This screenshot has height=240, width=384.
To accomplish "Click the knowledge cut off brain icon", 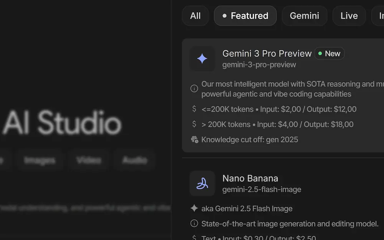I will (194, 139).
